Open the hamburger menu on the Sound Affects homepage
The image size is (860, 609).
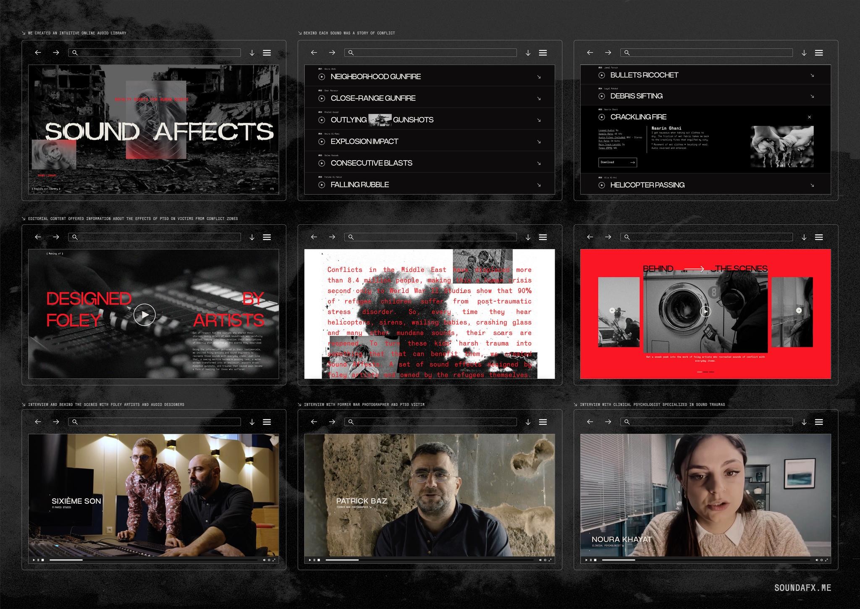267,53
